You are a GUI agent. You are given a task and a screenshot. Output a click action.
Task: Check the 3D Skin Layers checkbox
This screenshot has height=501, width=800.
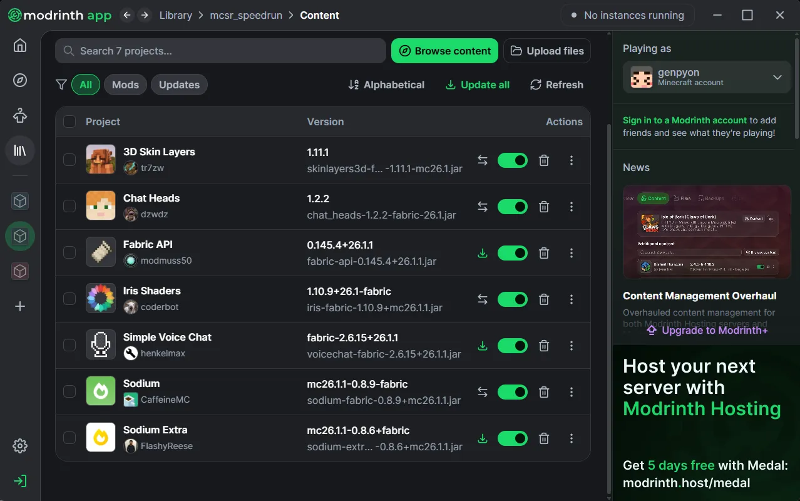pyautogui.click(x=69, y=160)
